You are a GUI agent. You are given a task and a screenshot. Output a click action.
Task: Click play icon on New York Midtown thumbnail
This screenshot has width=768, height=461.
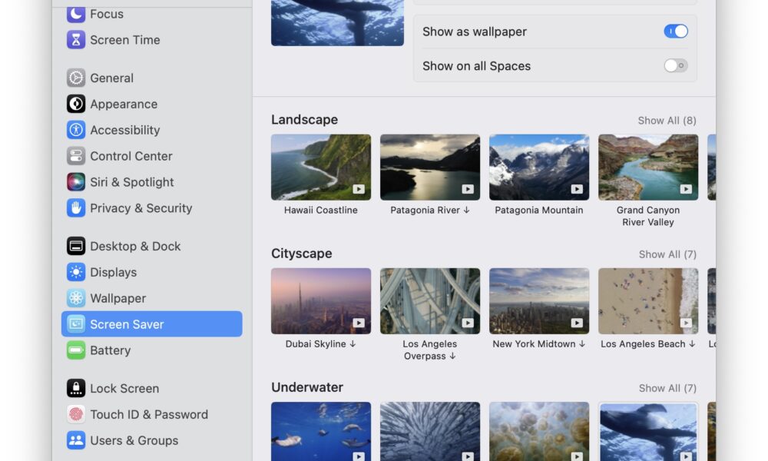(577, 323)
